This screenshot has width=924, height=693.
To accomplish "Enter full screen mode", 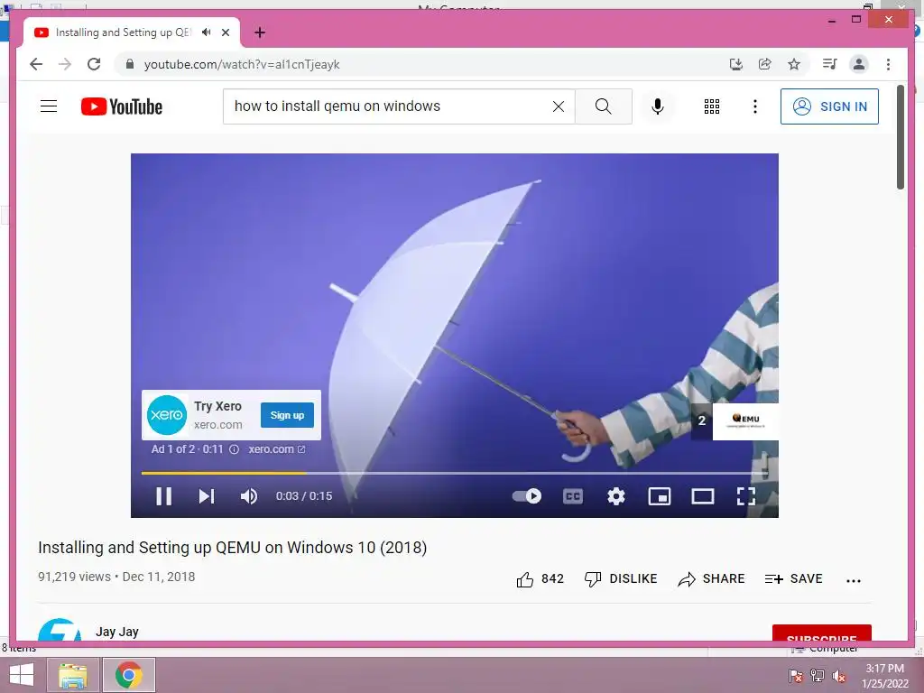I will coord(746,496).
